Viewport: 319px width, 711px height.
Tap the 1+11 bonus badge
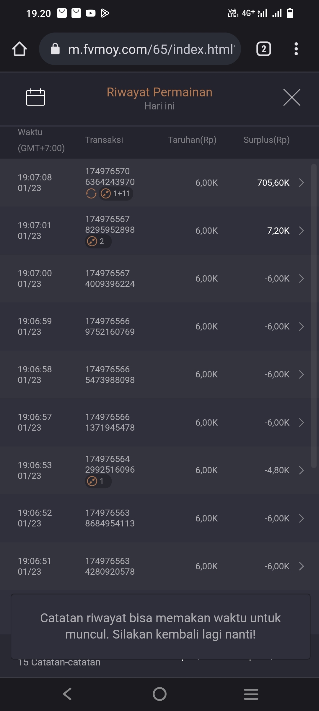click(116, 194)
